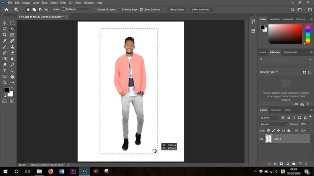Open the Mode Rectangle dropdown

(76, 9)
